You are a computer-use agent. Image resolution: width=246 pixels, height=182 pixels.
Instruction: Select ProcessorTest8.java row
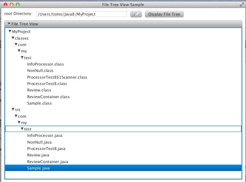coord(123,149)
